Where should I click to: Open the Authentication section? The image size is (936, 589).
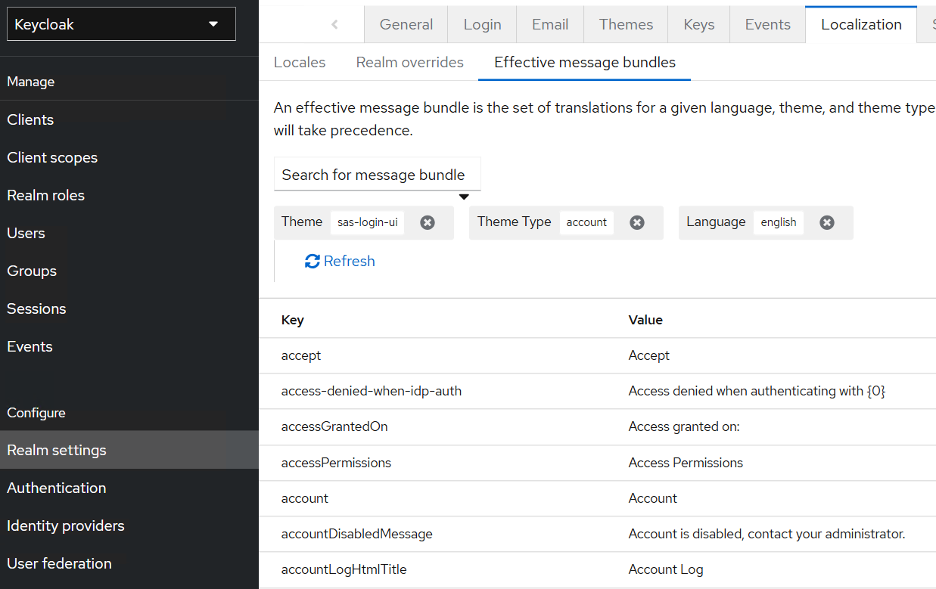57,488
